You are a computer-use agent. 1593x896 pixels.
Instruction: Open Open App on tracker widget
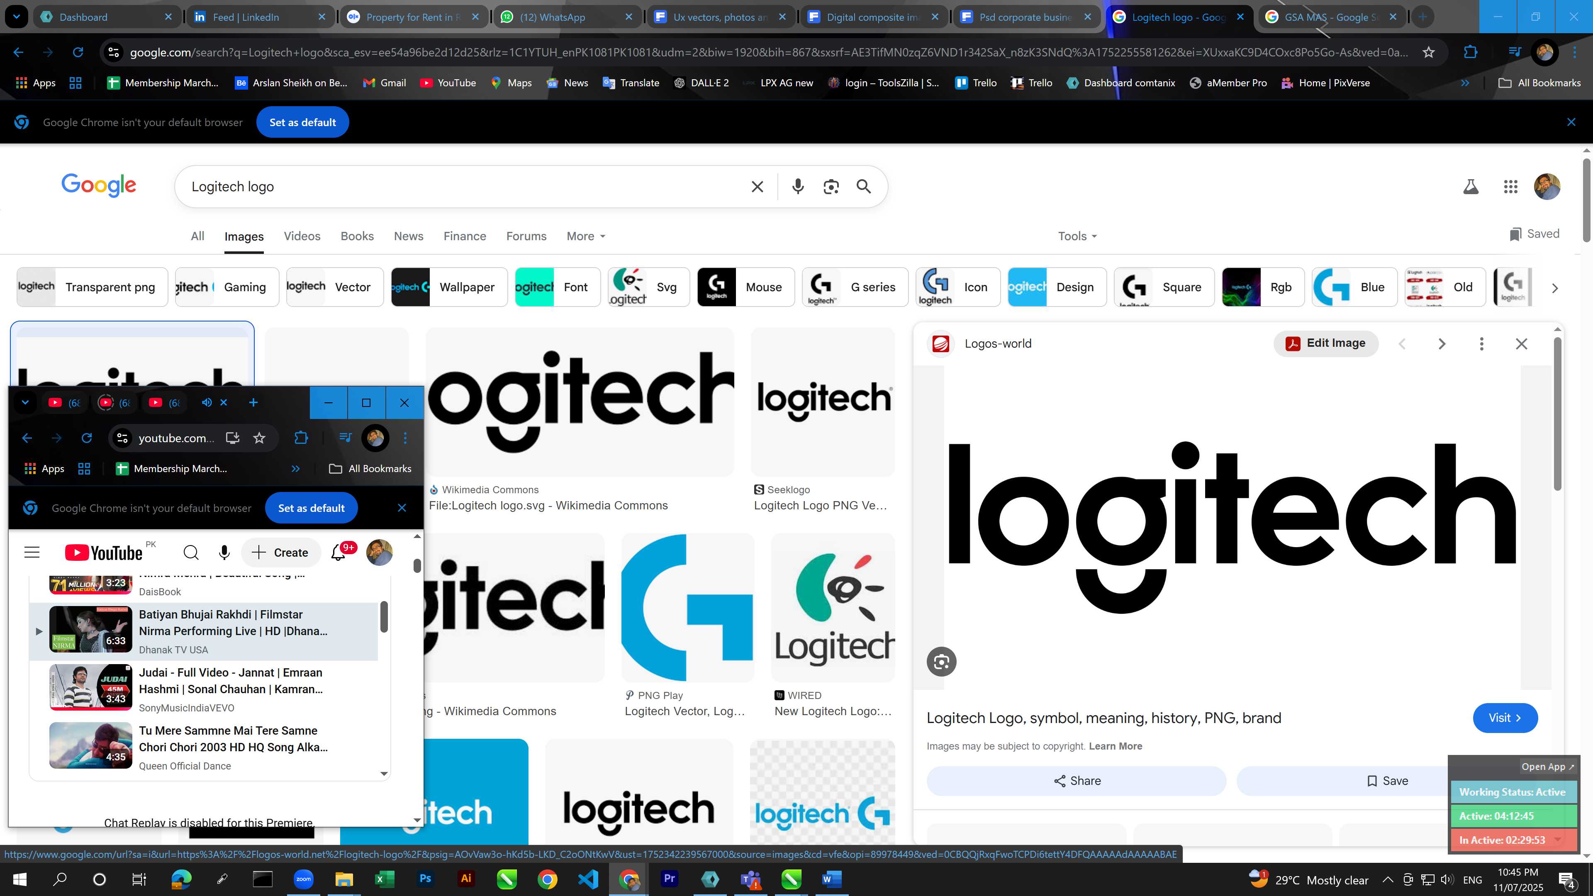point(1547,767)
